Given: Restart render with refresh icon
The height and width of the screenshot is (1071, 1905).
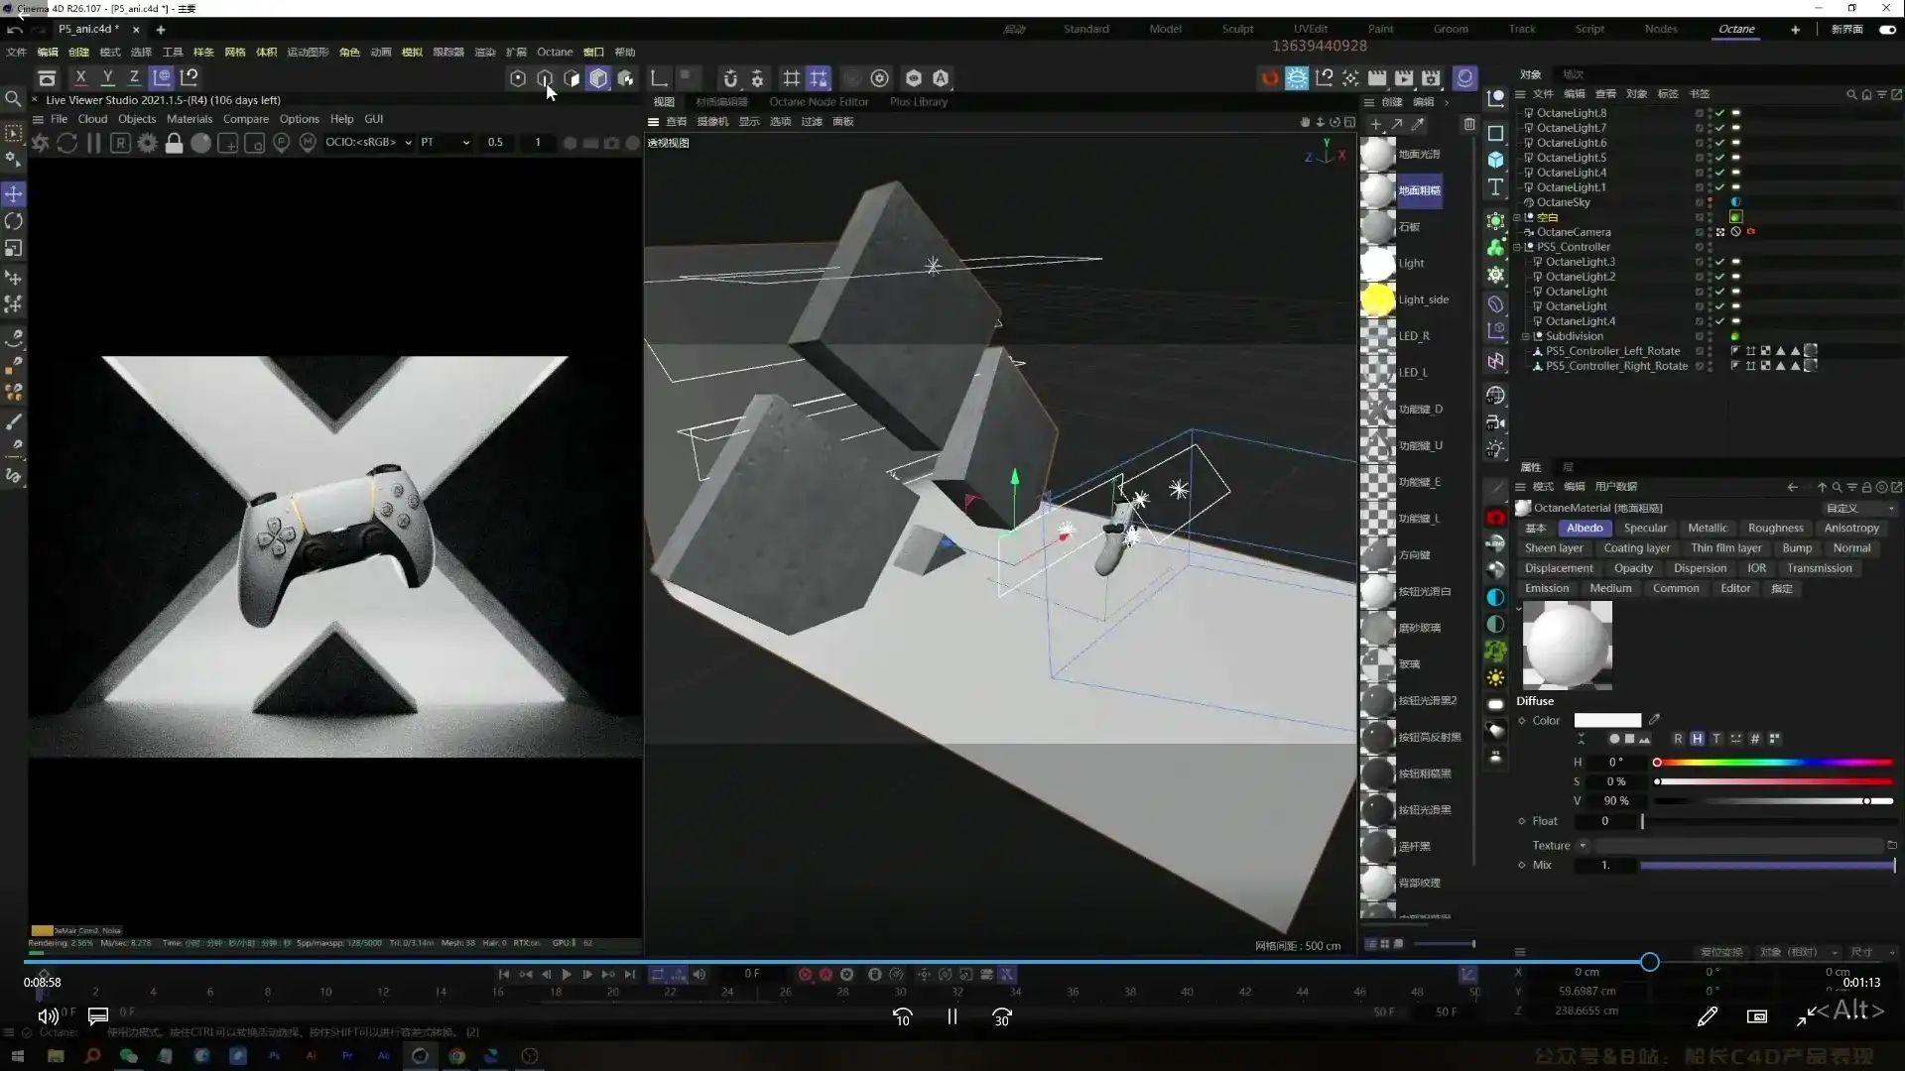Looking at the screenshot, I should click(66, 143).
